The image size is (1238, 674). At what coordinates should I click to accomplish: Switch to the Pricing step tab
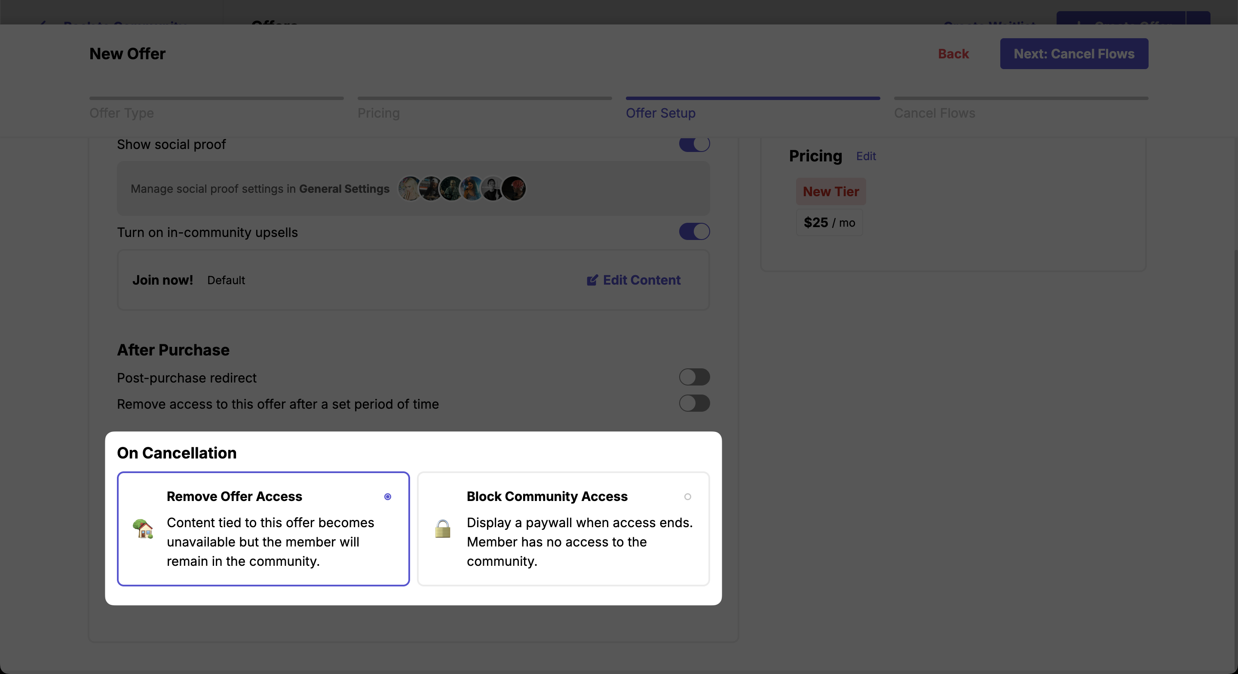coord(378,113)
